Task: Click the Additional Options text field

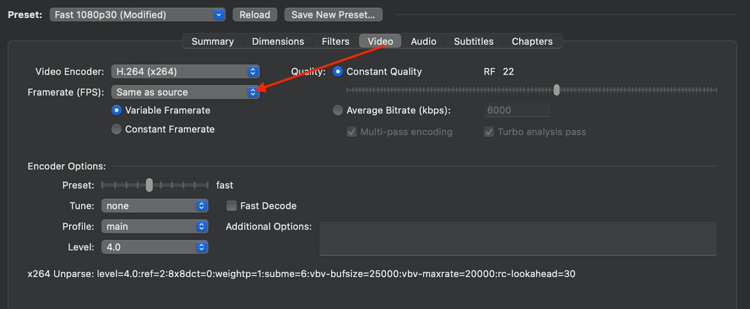Action: [517, 239]
